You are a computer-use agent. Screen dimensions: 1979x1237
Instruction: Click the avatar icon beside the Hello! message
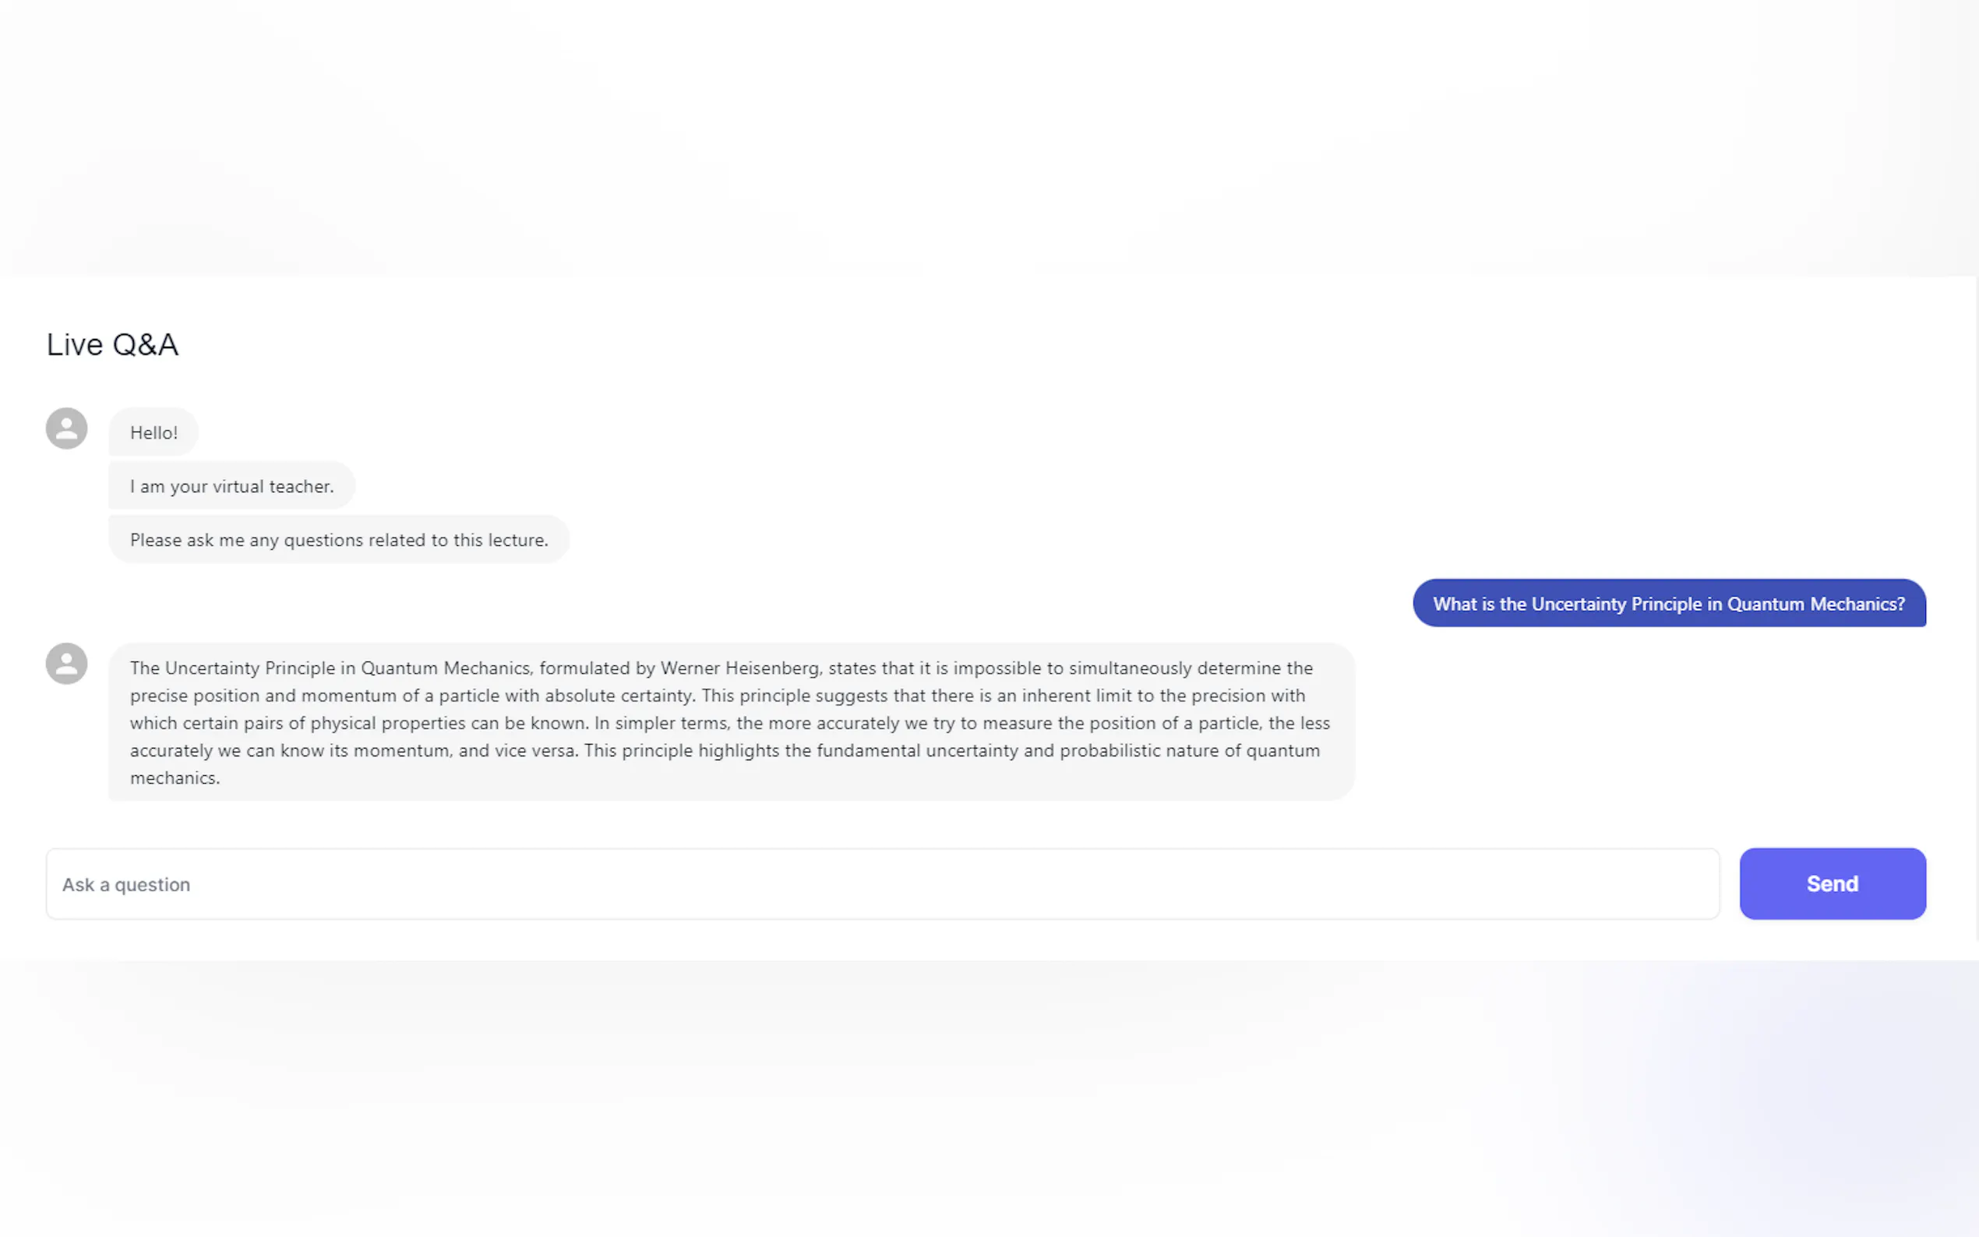point(66,428)
